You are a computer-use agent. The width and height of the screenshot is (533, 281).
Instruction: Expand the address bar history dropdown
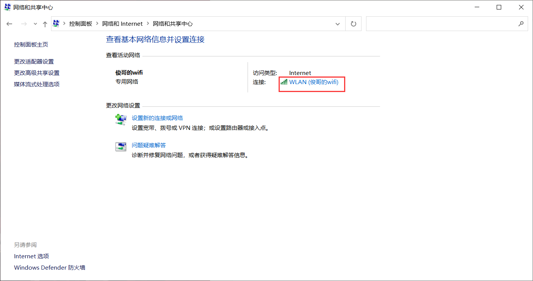(x=338, y=24)
